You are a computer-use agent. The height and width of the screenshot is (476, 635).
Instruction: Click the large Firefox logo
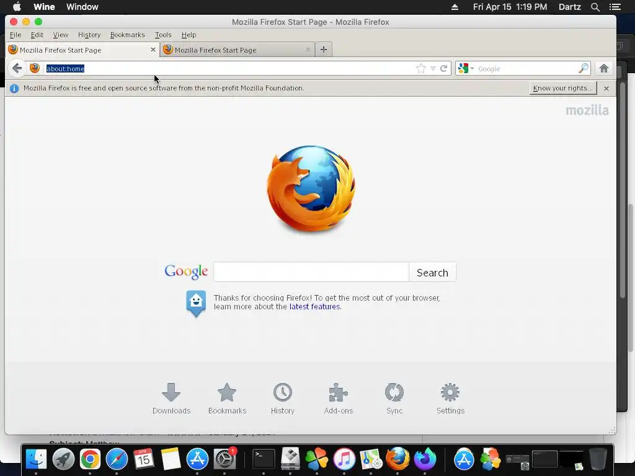point(311,188)
